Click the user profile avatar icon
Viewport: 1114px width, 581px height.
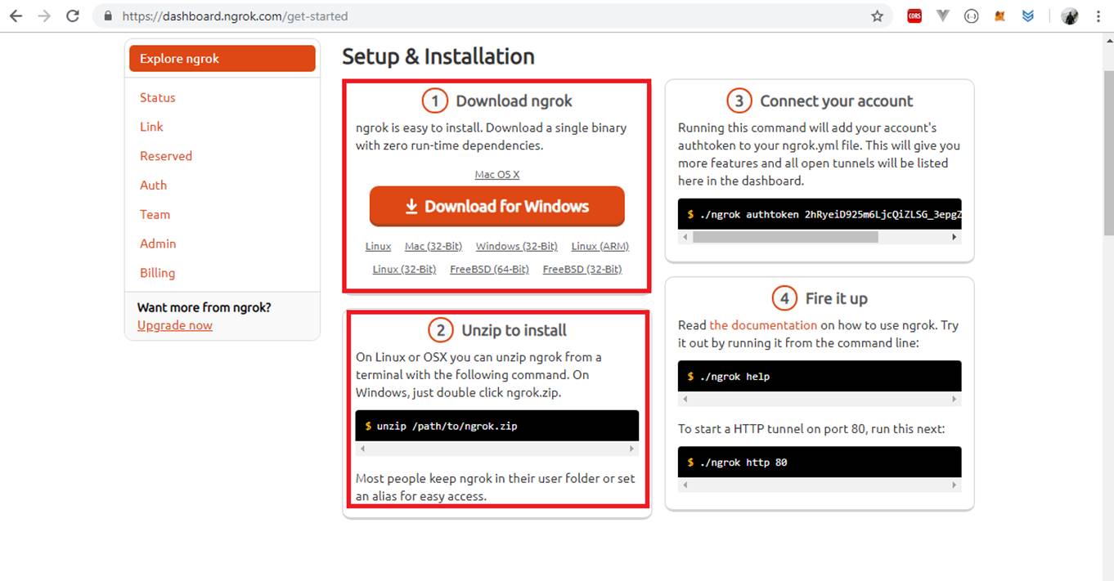click(1070, 16)
